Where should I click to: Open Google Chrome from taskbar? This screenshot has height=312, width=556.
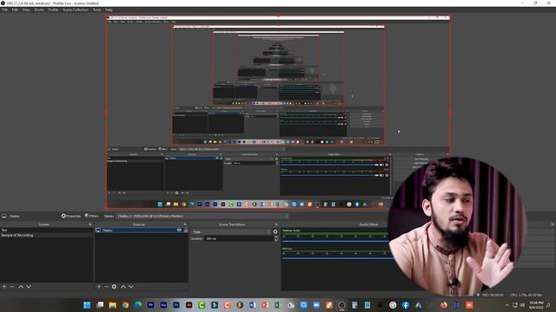pyautogui.click(x=125, y=305)
